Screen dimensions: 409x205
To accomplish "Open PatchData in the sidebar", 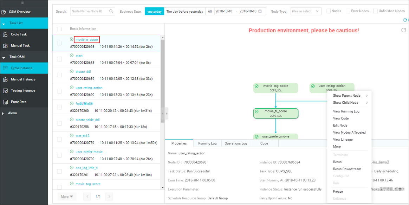I will [18, 102].
